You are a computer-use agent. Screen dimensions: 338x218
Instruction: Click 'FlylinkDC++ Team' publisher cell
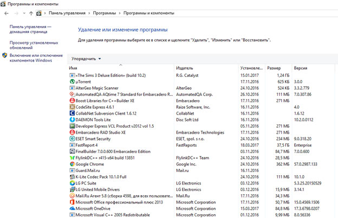point(192,158)
